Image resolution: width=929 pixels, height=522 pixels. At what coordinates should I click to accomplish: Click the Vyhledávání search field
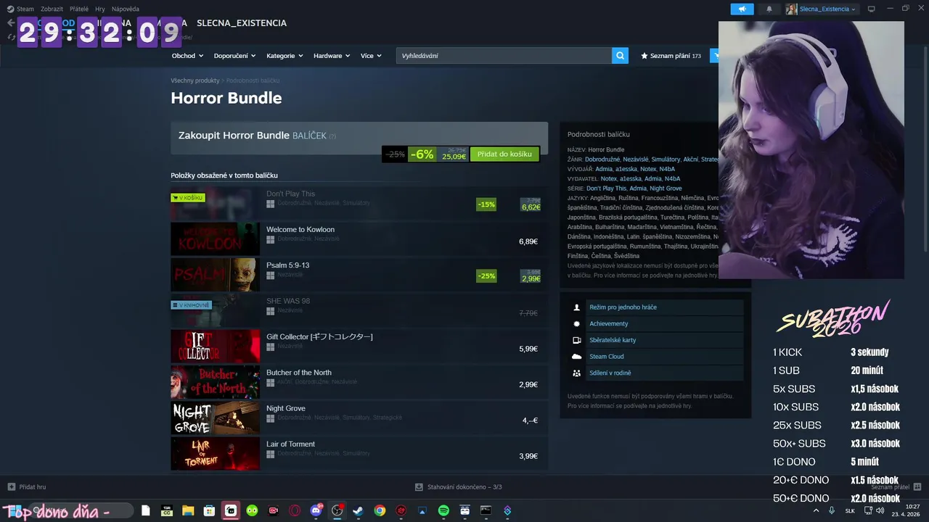pos(504,56)
